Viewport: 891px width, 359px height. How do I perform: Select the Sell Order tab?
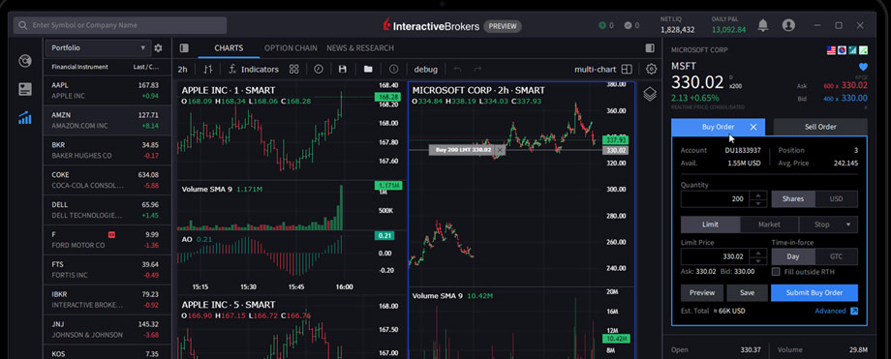pos(820,127)
